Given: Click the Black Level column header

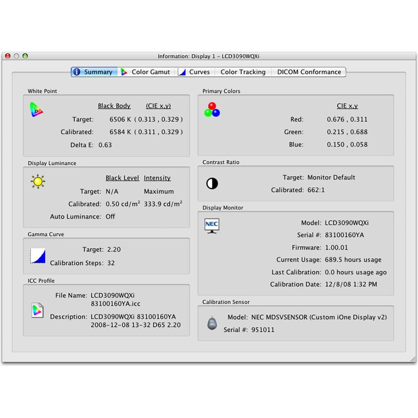Looking at the screenshot, I should pyautogui.click(x=122, y=178).
